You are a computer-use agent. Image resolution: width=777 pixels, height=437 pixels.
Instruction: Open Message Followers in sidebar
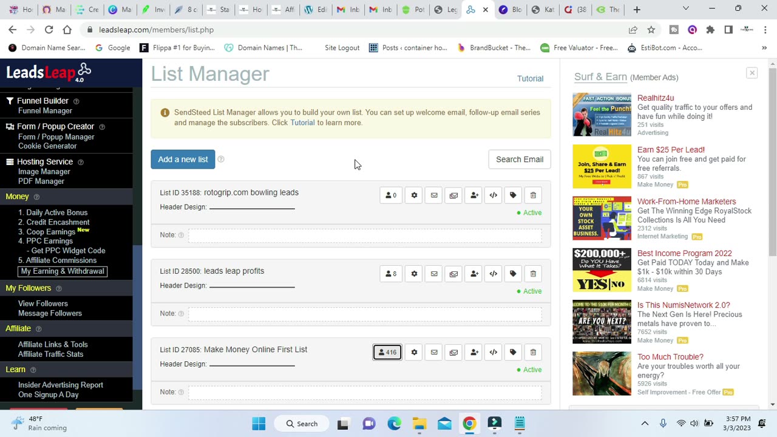(x=50, y=313)
